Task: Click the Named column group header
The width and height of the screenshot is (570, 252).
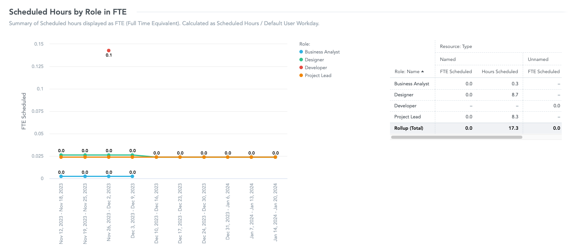Action: [x=447, y=59]
